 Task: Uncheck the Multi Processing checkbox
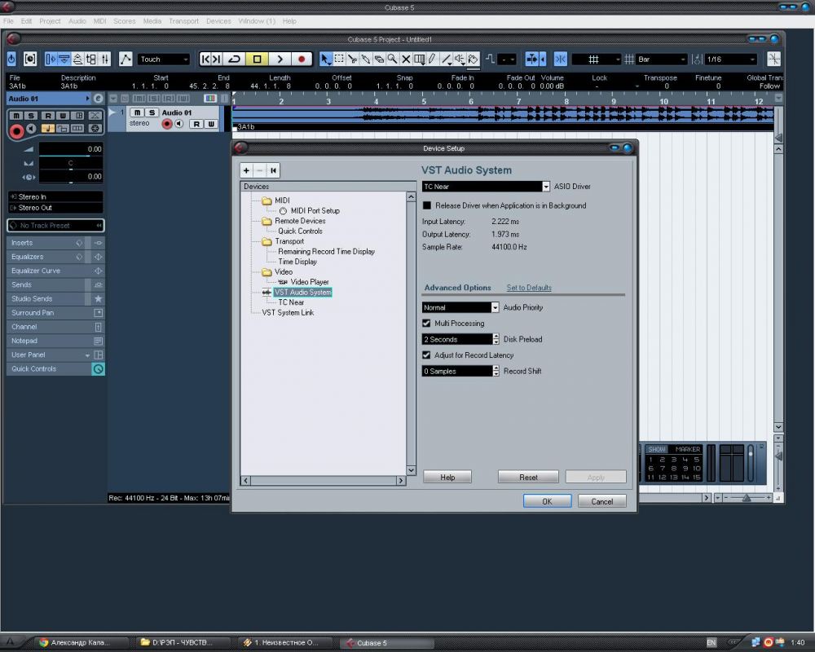[x=427, y=324]
